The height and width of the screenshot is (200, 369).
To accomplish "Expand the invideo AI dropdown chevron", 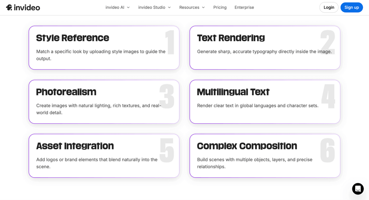I will pos(128,7).
